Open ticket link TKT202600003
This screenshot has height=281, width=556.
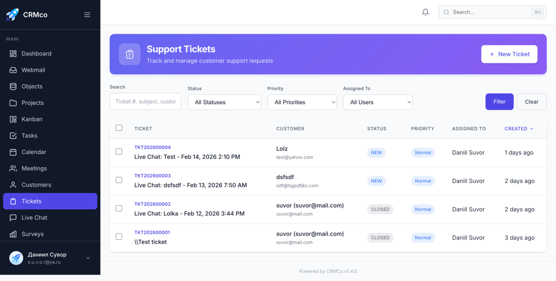pos(153,176)
